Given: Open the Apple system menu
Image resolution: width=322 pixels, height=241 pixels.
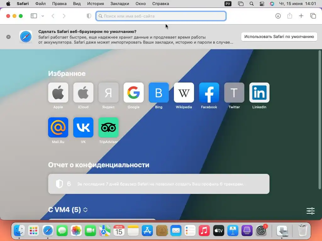Looking at the screenshot, I should pyautogui.click(x=8, y=4).
